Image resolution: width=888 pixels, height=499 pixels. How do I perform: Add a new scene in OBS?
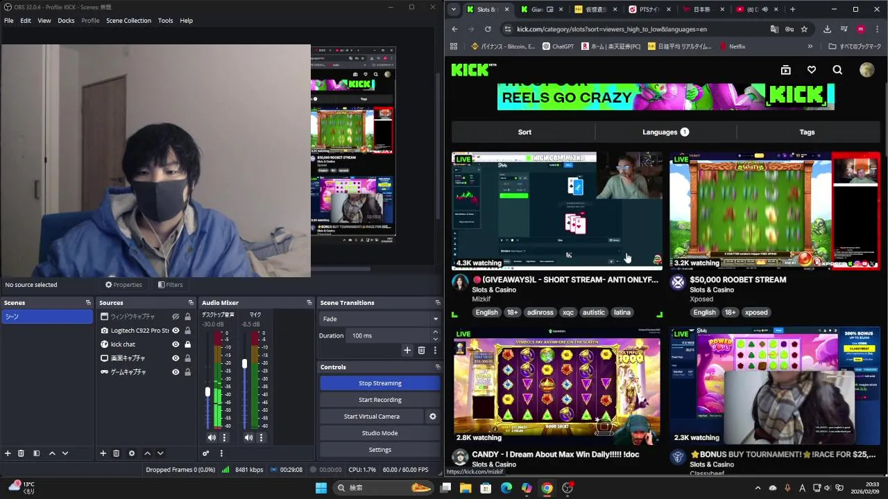coord(8,453)
